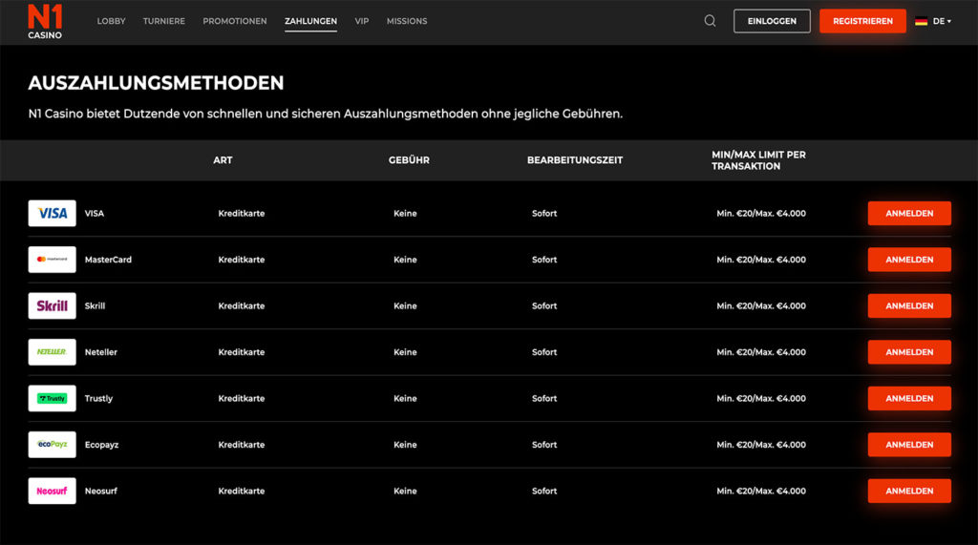Click Anmelden in the Ecopayz row
Image resolution: width=978 pixels, height=545 pixels.
909,445
